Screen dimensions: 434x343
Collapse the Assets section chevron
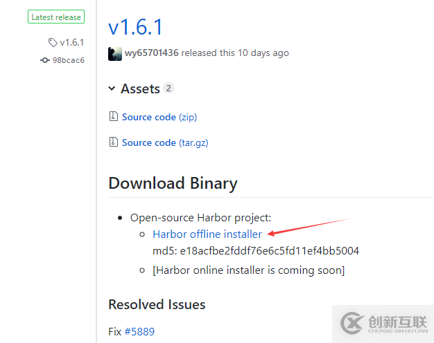(112, 89)
